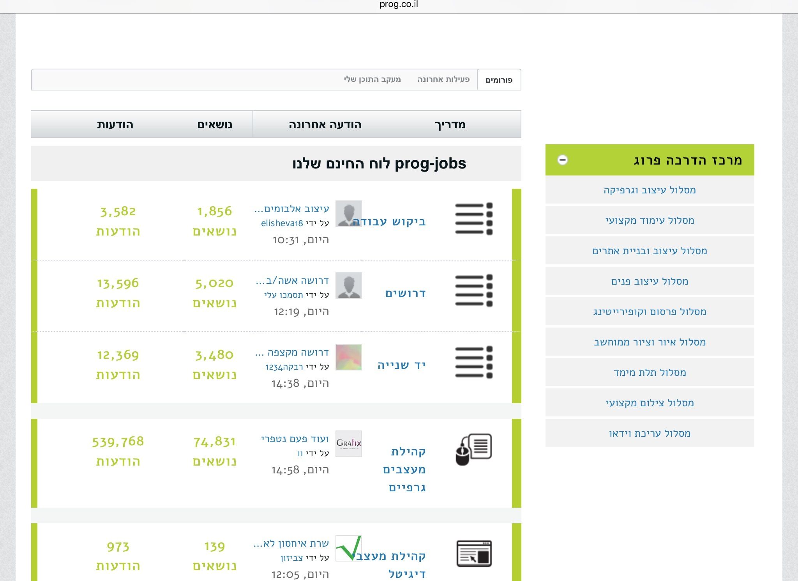Click the web page icon for digital design community
798x581 pixels.
pos(474,554)
